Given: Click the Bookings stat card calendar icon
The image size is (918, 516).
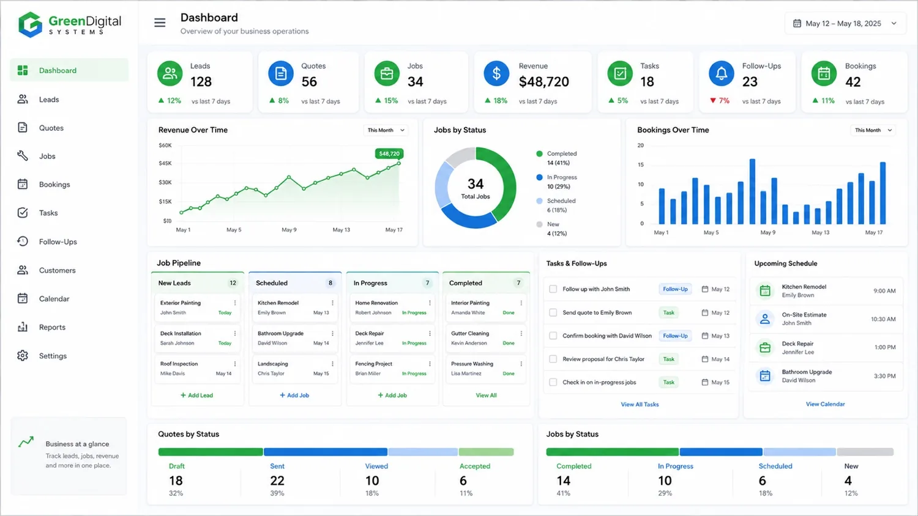Looking at the screenshot, I should coord(824,74).
